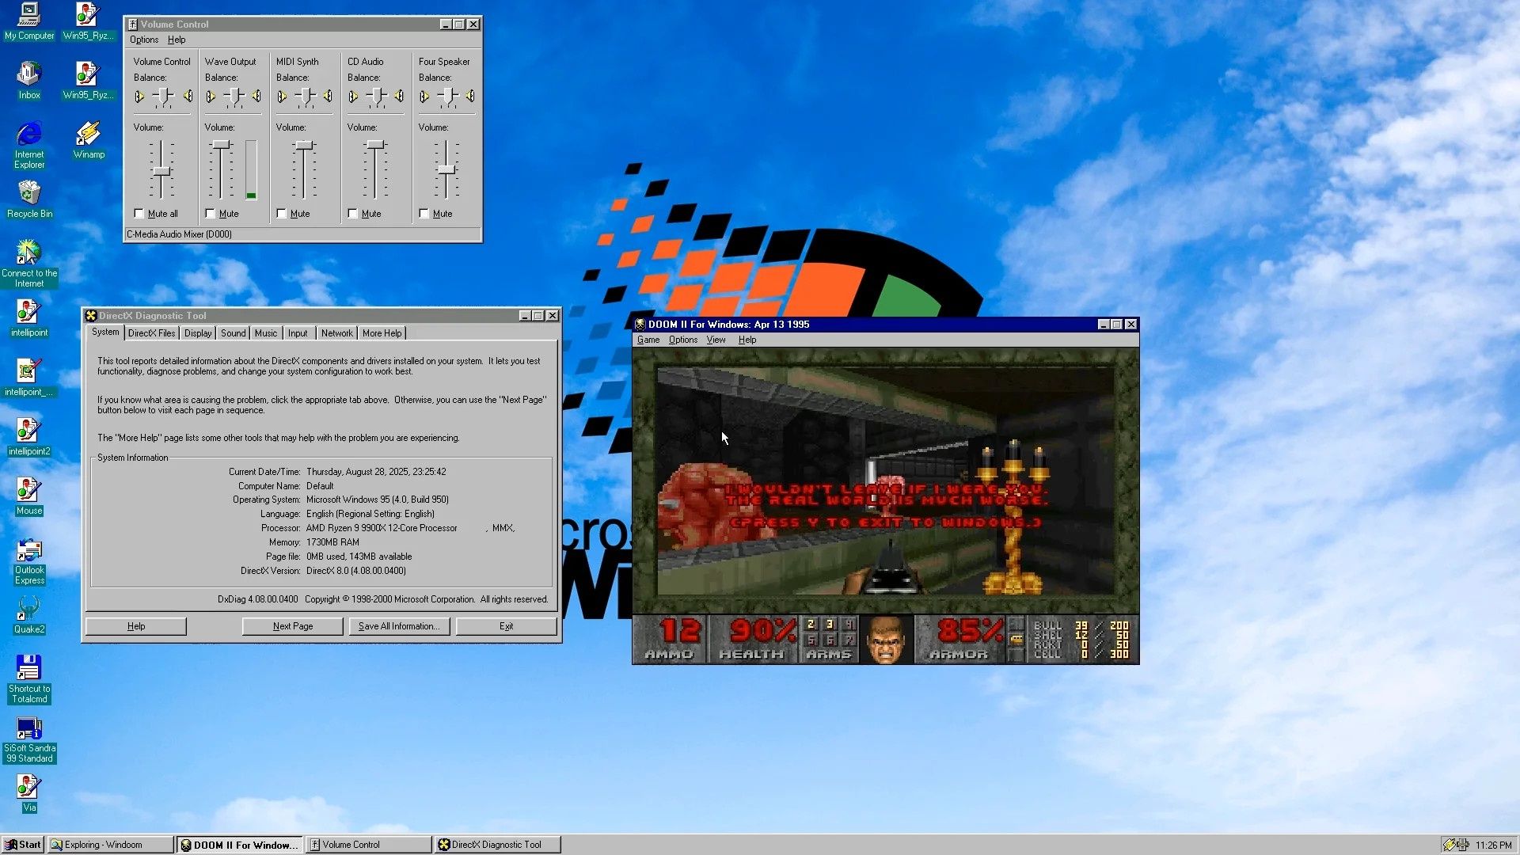The width and height of the screenshot is (1520, 855).
Task: Open the Recycle Bin icon
Action: click(x=29, y=199)
